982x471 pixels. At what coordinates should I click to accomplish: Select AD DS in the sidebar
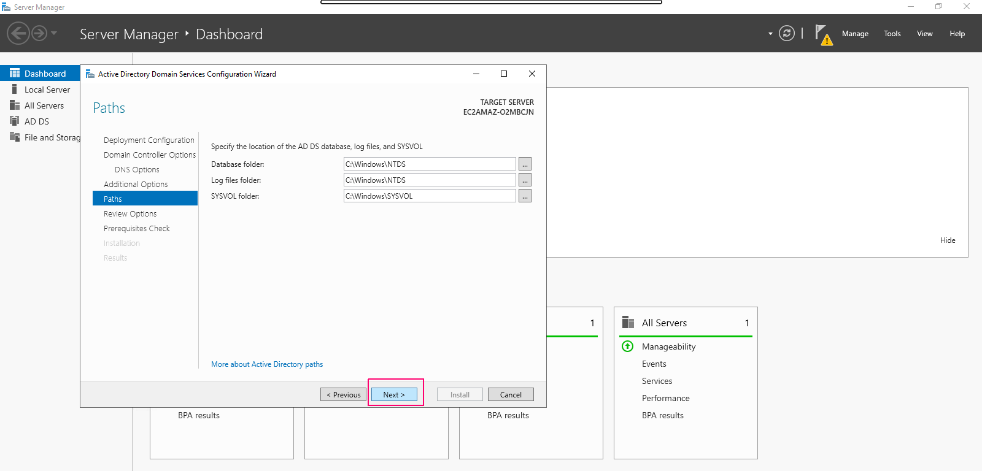point(37,121)
